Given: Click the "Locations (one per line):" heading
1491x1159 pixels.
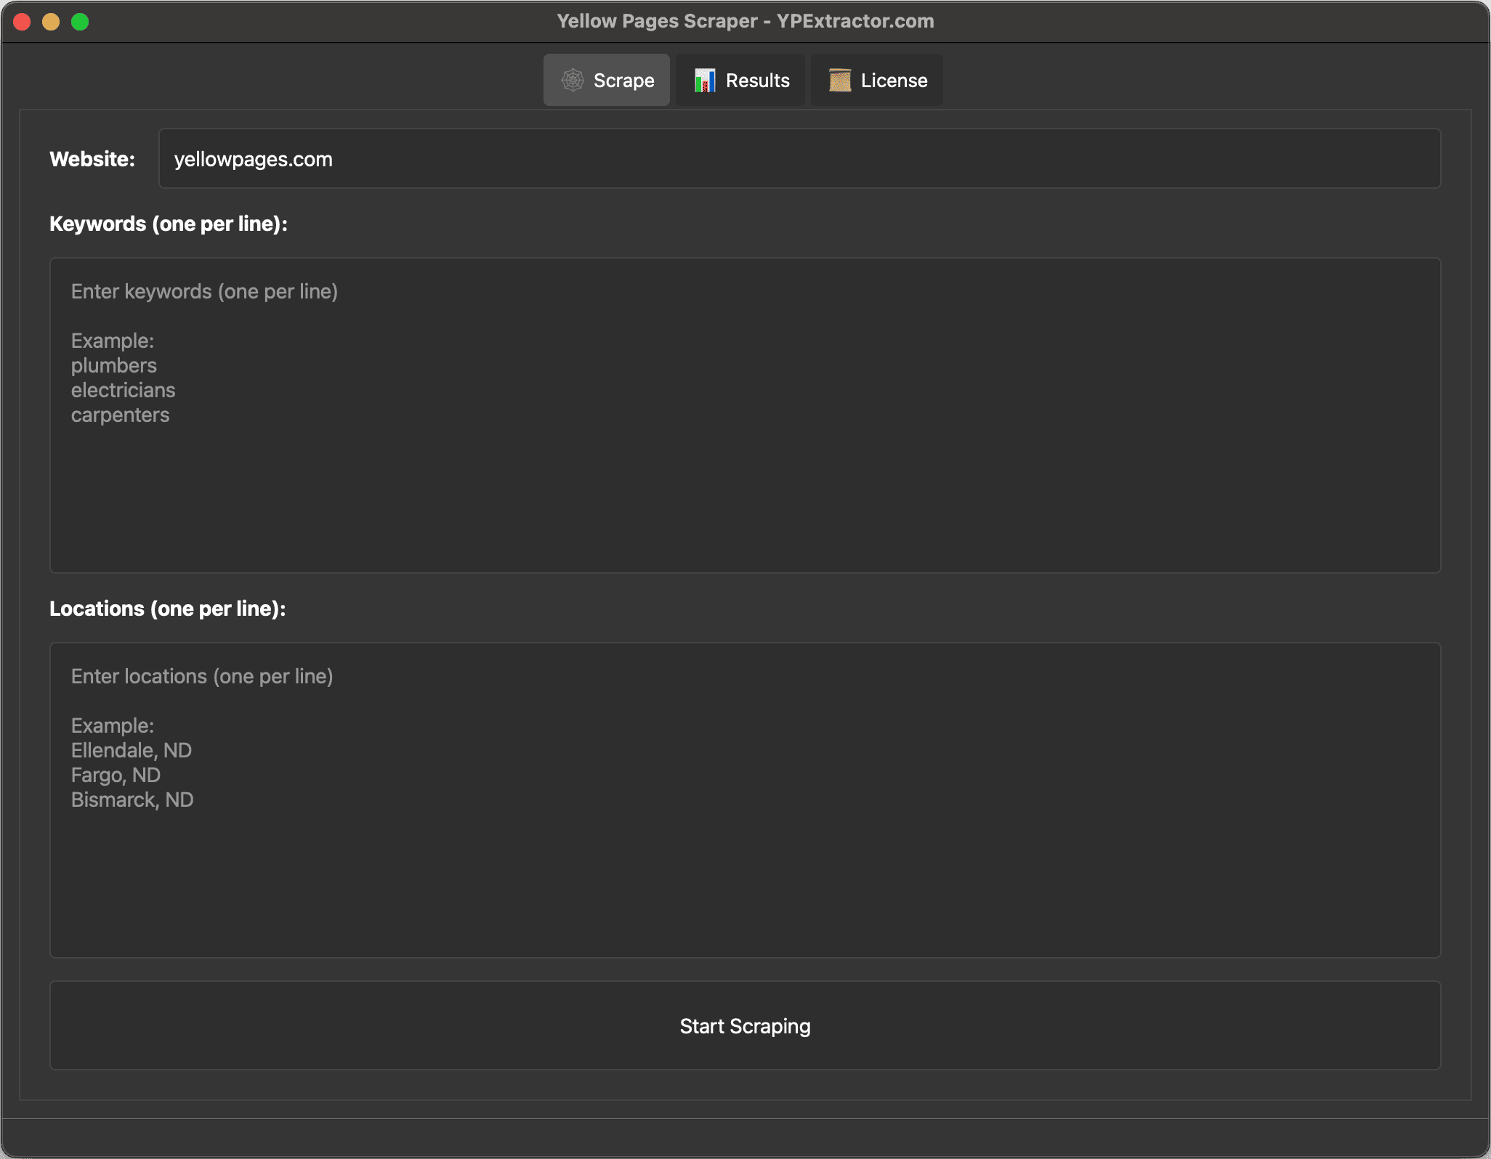Looking at the screenshot, I should (168, 609).
